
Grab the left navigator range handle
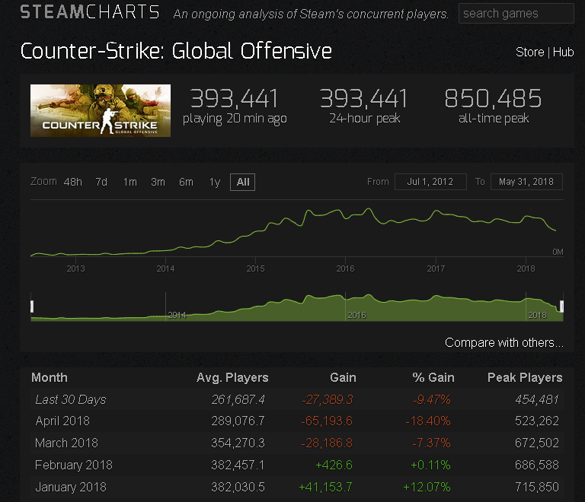pos(32,306)
